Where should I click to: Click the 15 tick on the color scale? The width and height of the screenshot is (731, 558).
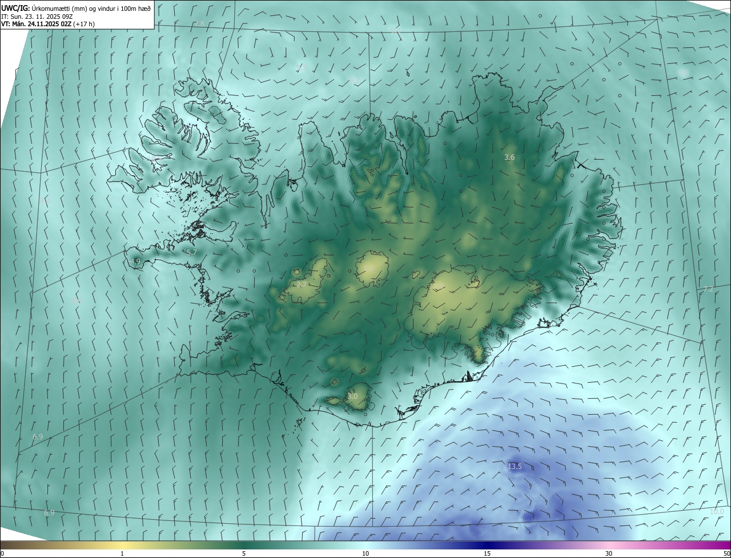click(487, 553)
